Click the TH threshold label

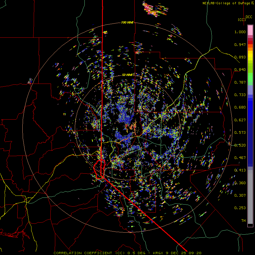pos(243,221)
